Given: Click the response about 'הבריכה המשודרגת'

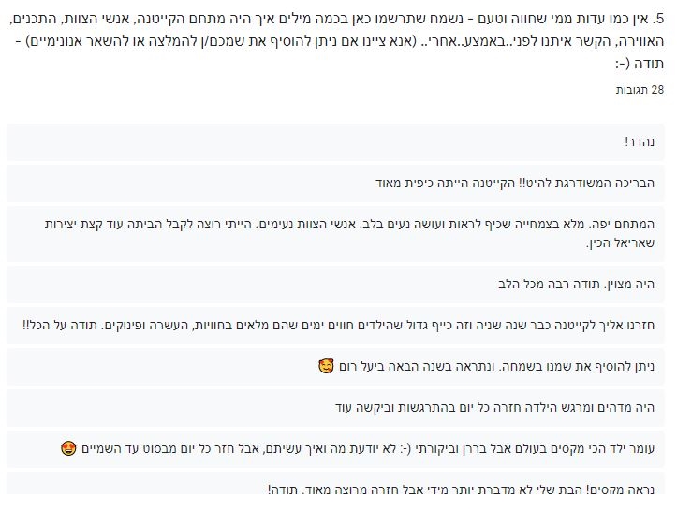Looking at the screenshot, I should (x=335, y=183).
